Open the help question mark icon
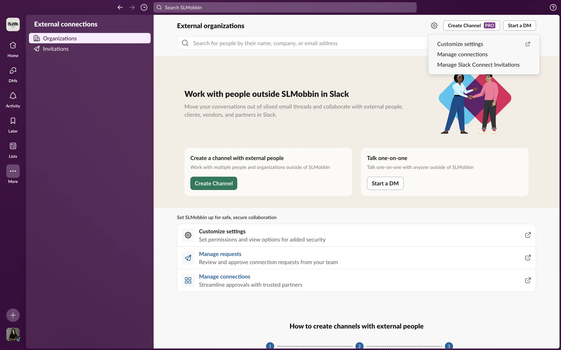561x350 pixels. 553,8
